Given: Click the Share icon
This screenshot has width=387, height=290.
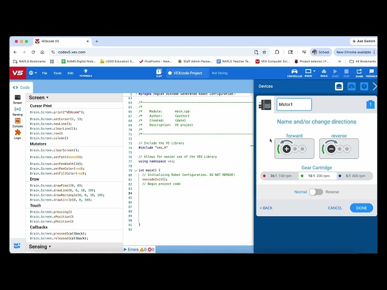Looking at the screenshot, I should point(359,72).
